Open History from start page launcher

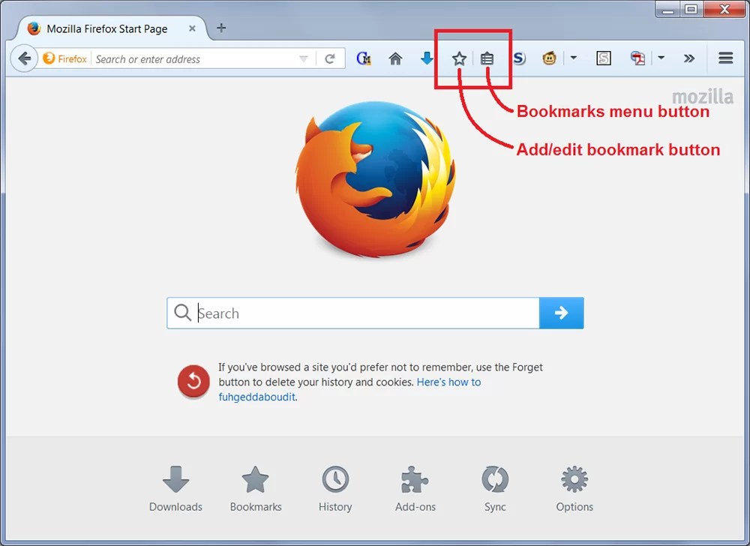(x=335, y=489)
